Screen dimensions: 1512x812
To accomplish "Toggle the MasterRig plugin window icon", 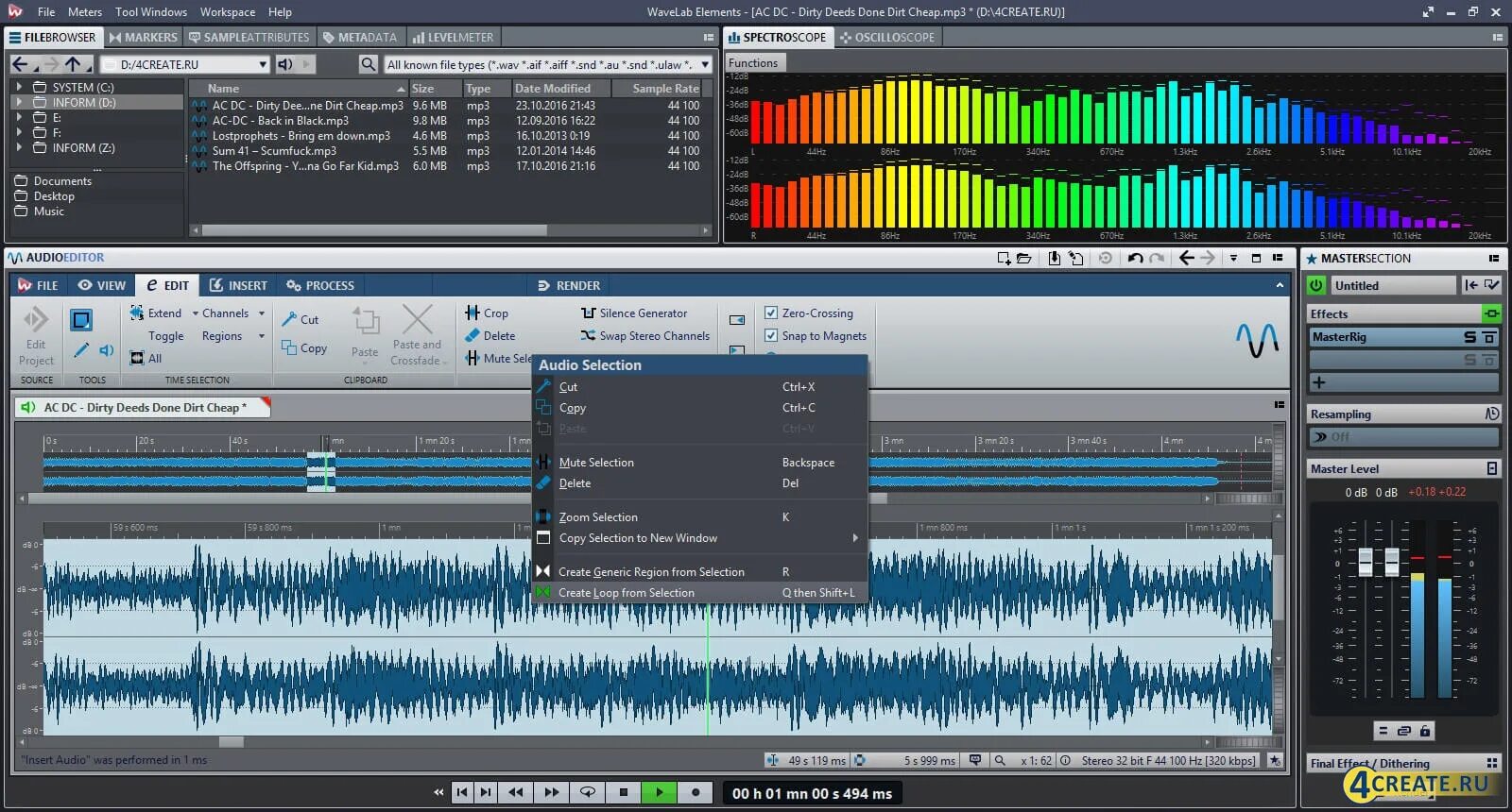I will [1489, 337].
